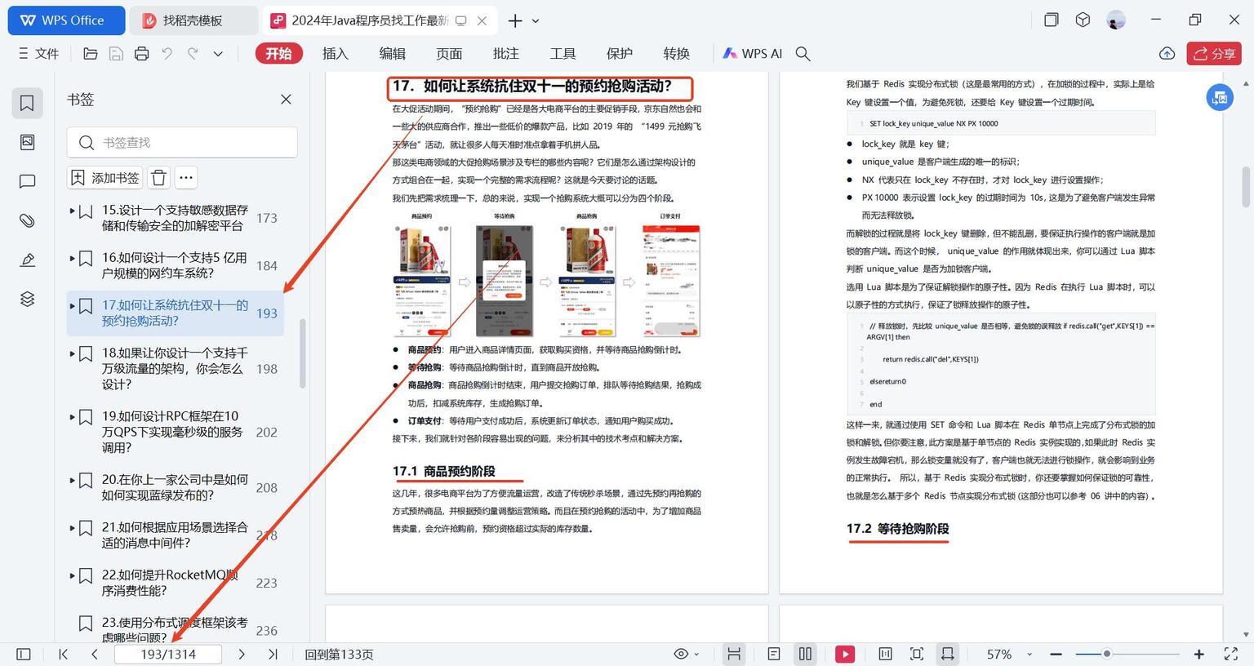Expand bookmark 20 blue-green release
This screenshot has height=666, width=1254.
click(72, 480)
